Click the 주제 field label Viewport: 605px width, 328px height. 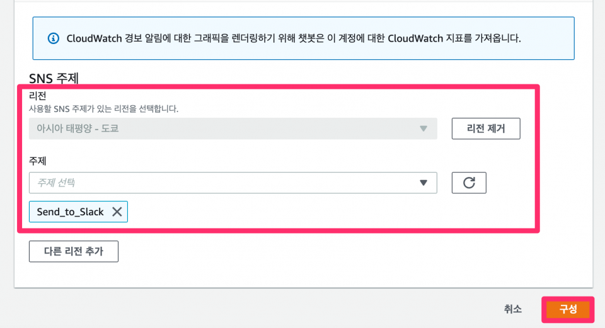(37, 161)
